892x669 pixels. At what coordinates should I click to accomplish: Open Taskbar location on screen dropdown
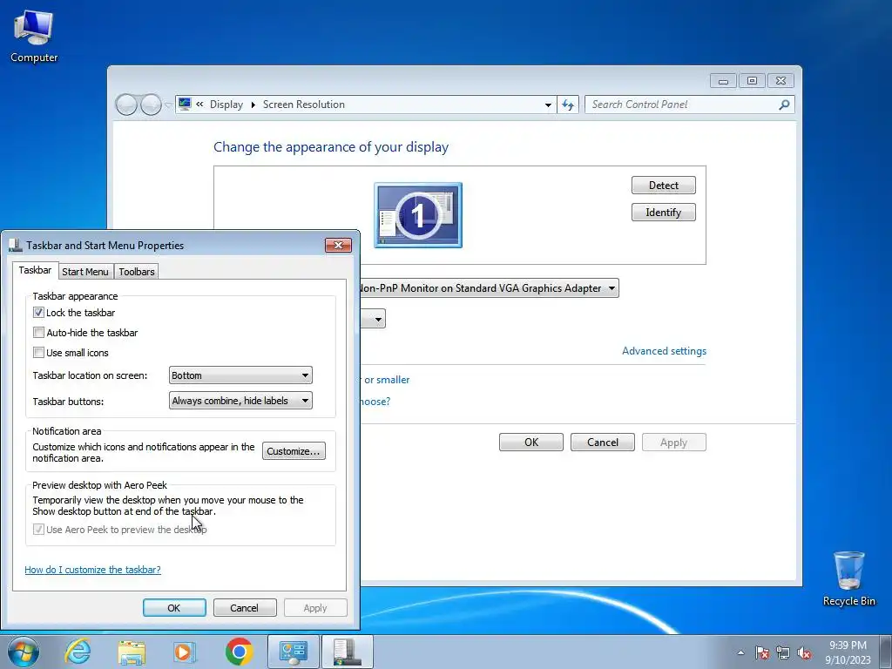click(240, 375)
